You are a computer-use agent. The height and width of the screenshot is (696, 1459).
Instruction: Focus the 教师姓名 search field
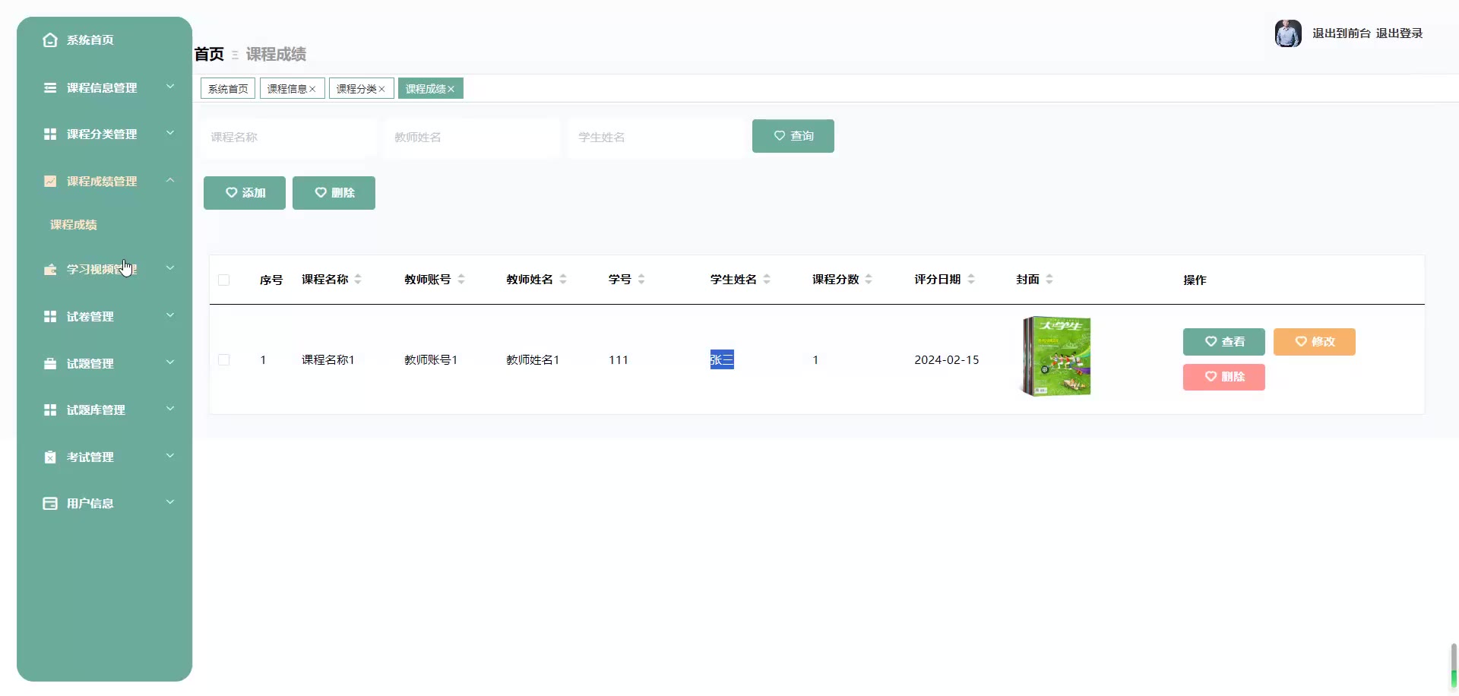[472, 138]
